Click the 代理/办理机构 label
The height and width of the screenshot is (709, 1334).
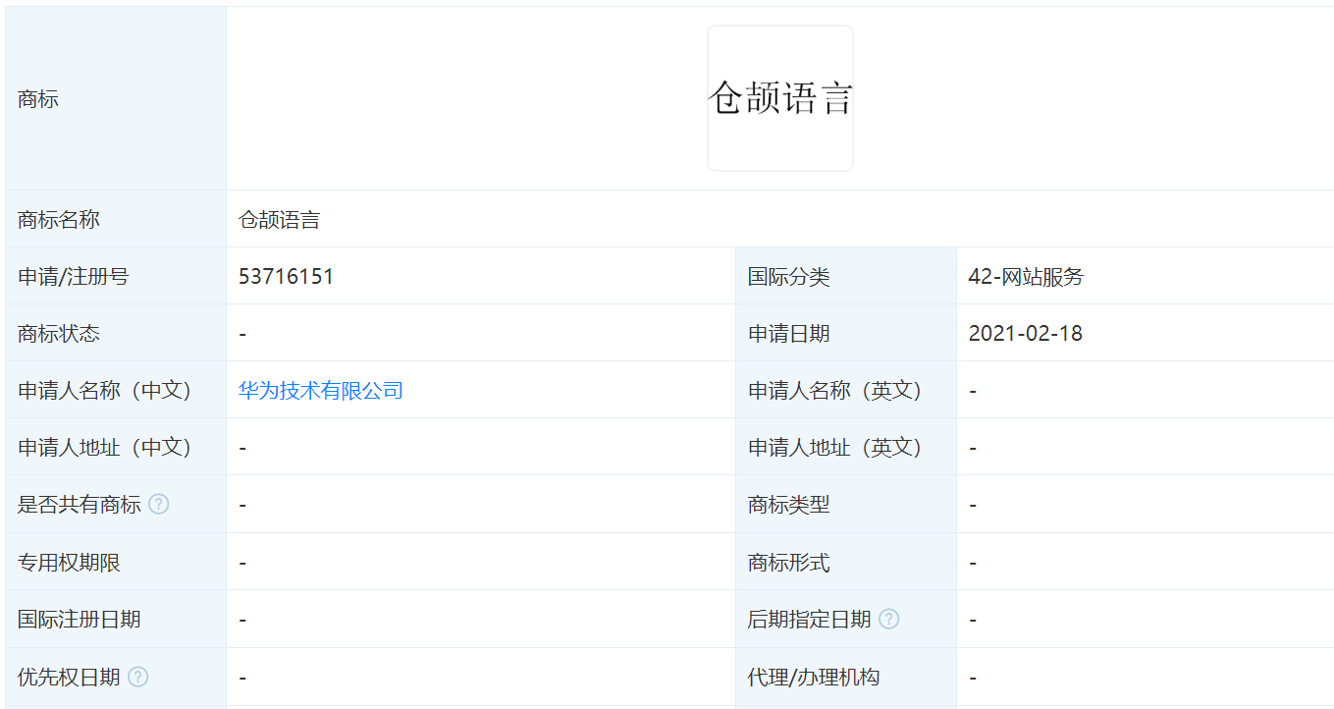814,677
